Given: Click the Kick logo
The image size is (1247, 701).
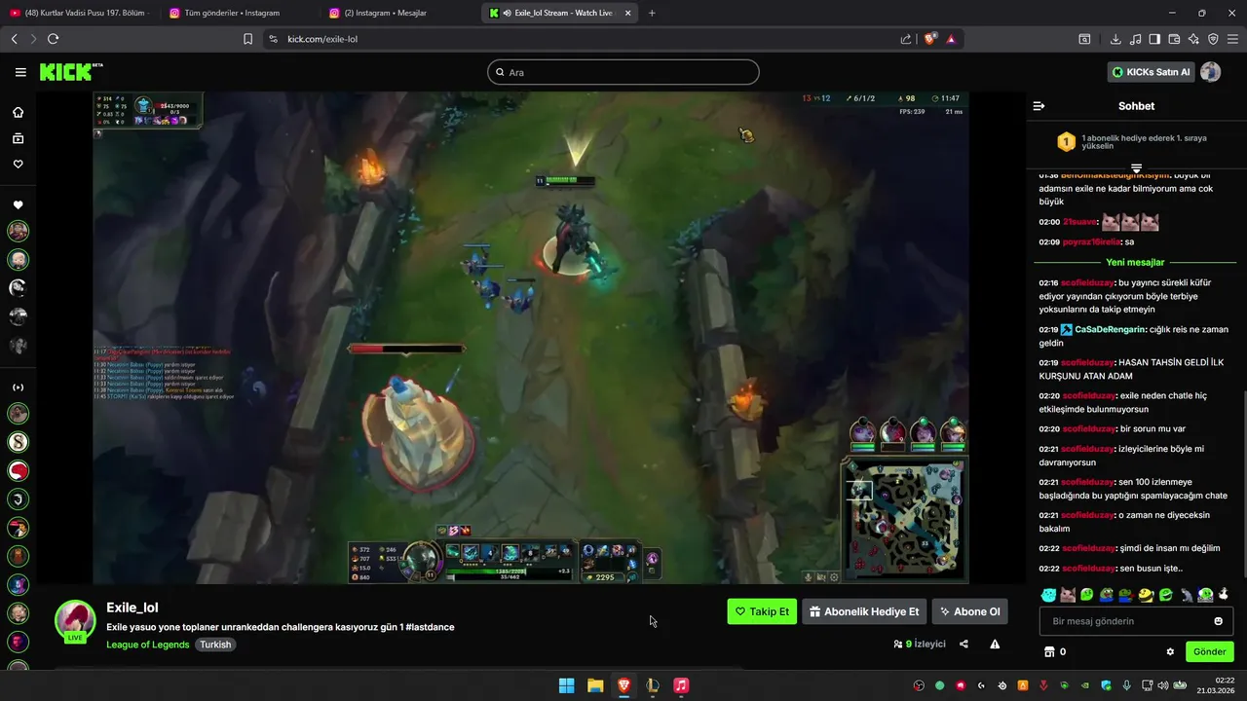Looking at the screenshot, I should point(70,72).
